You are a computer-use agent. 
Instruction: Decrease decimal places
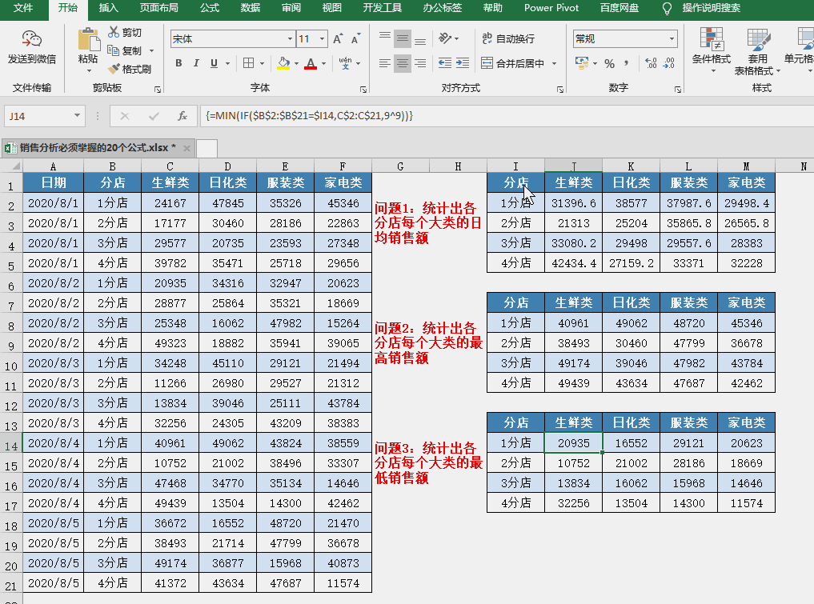coord(669,63)
